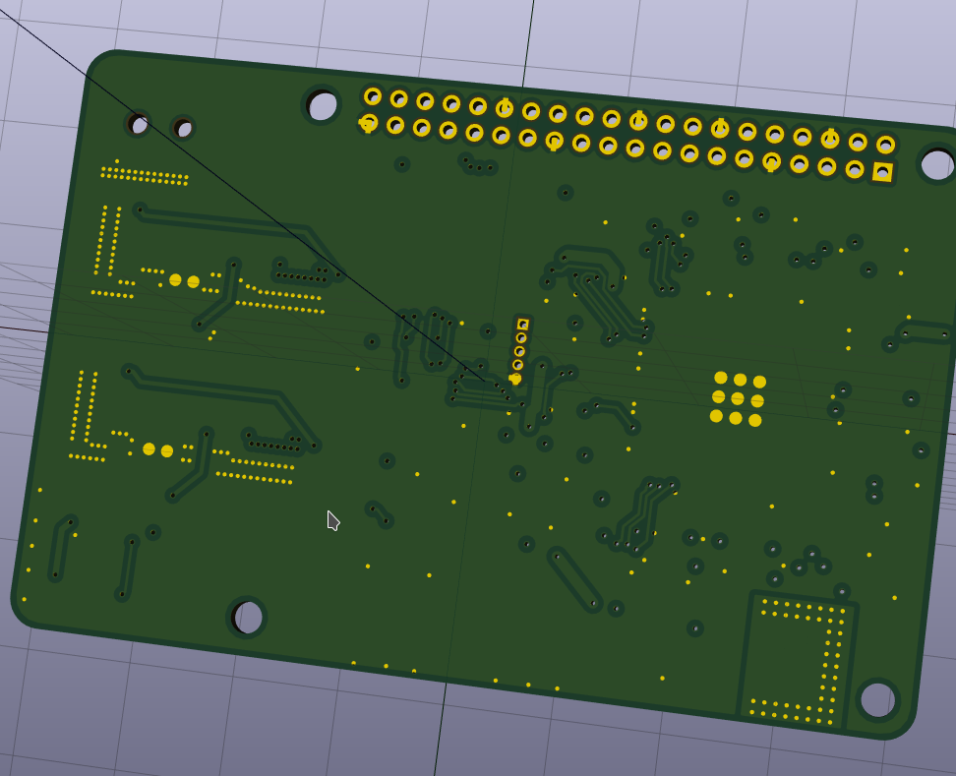
Task: Click the mounting hole at the top-right board edge
Action: (x=937, y=164)
